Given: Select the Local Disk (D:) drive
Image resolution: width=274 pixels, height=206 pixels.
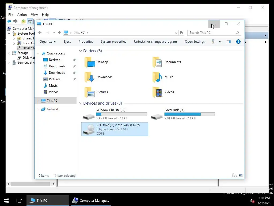Looking at the screenshot, I should click(183, 114).
